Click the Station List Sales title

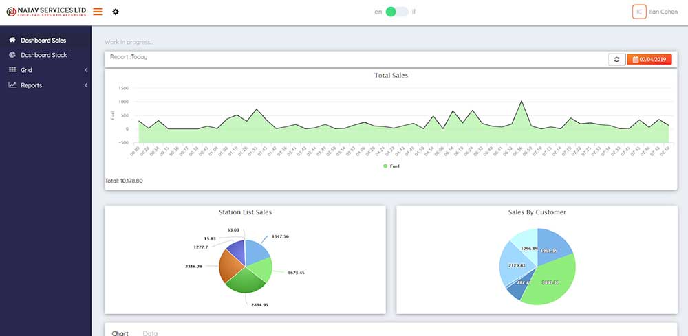click(x=246, y=212)
